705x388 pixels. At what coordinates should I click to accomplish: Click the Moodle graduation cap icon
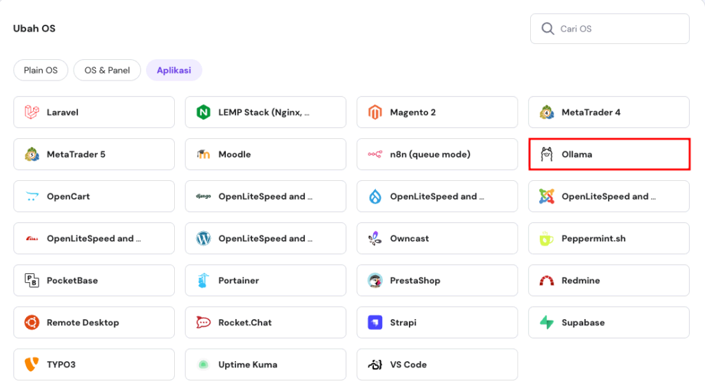pos(203,154)
